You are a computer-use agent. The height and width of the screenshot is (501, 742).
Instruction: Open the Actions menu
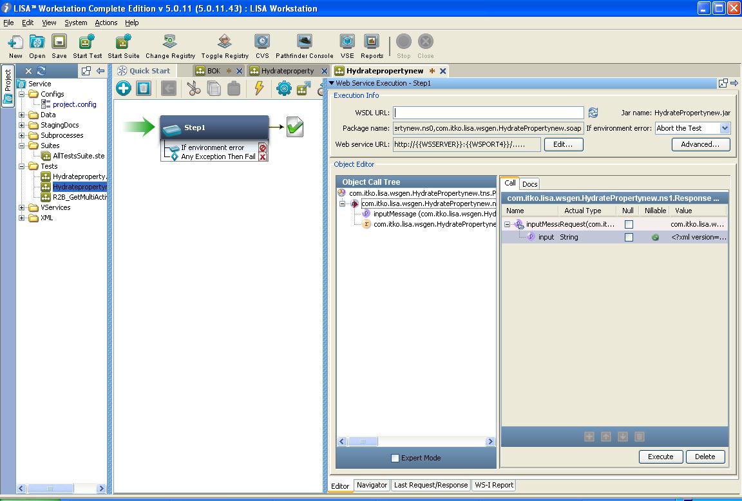click(x=106, y=23)
